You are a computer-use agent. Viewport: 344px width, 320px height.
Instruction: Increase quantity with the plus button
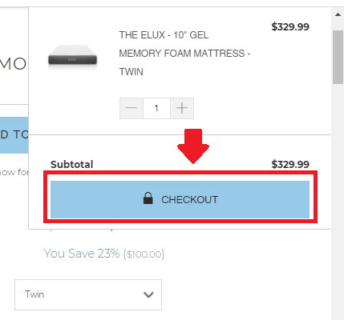click(x=182, y=108)
